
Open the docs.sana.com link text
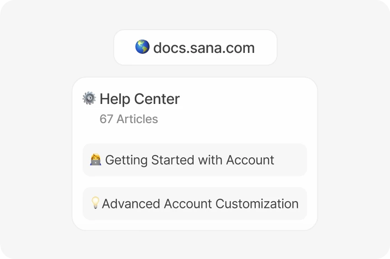[204, 47]
